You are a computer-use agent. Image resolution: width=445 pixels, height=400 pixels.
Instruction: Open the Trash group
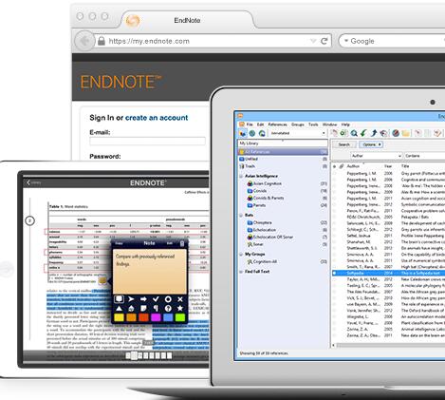click(x=250, y=166)
